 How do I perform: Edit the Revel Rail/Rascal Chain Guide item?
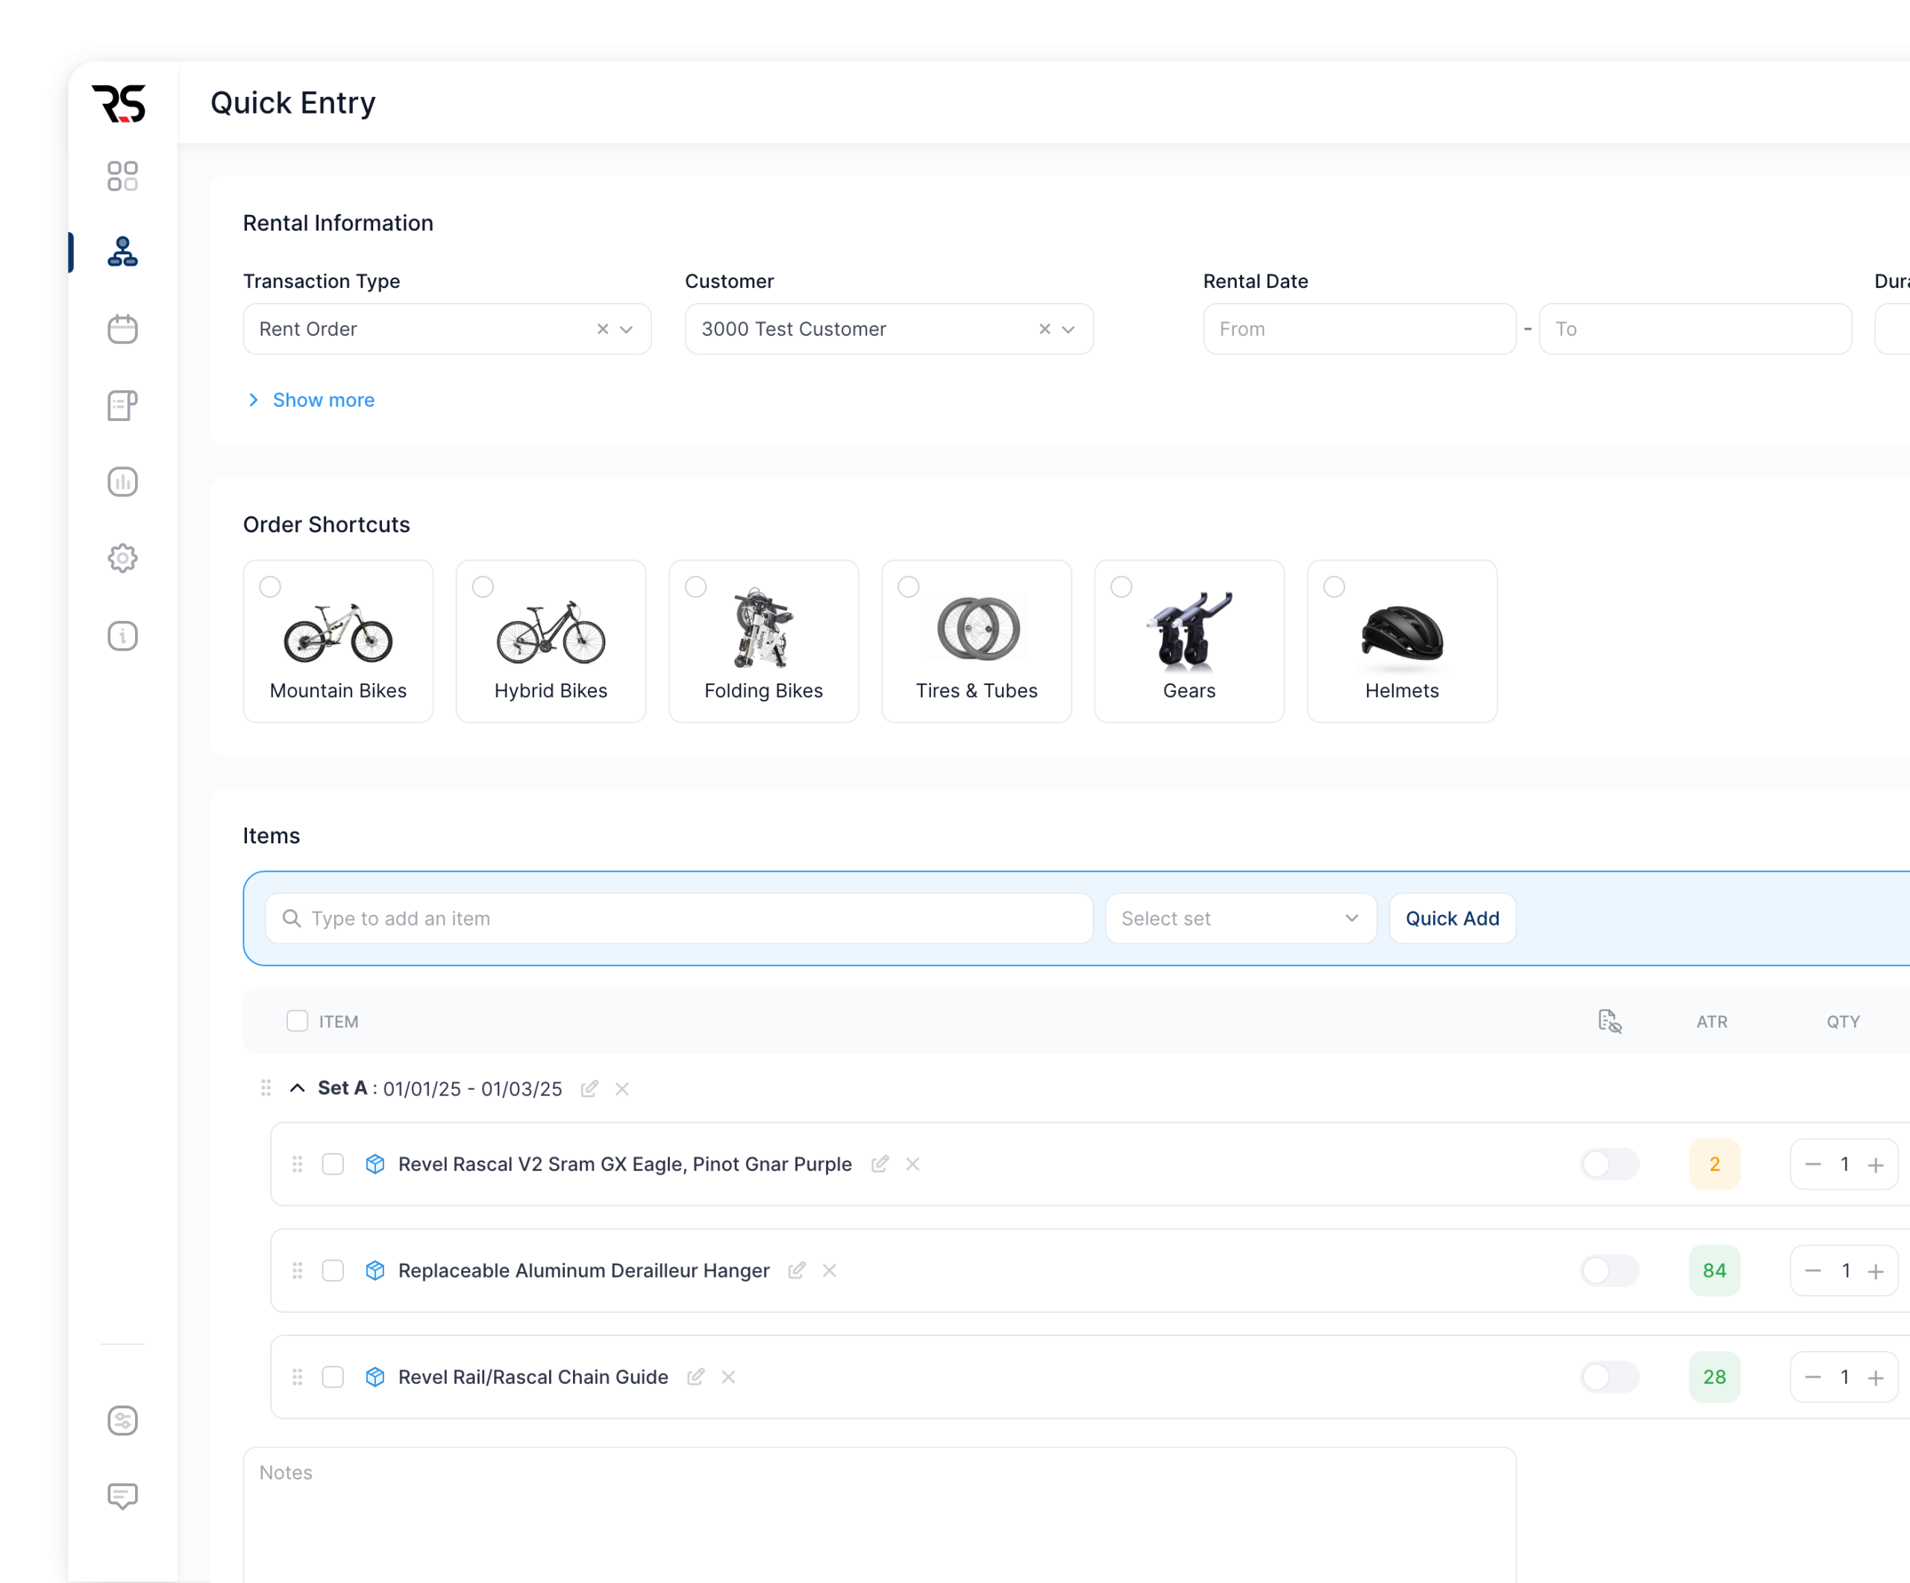click(x=696, y=1376)
